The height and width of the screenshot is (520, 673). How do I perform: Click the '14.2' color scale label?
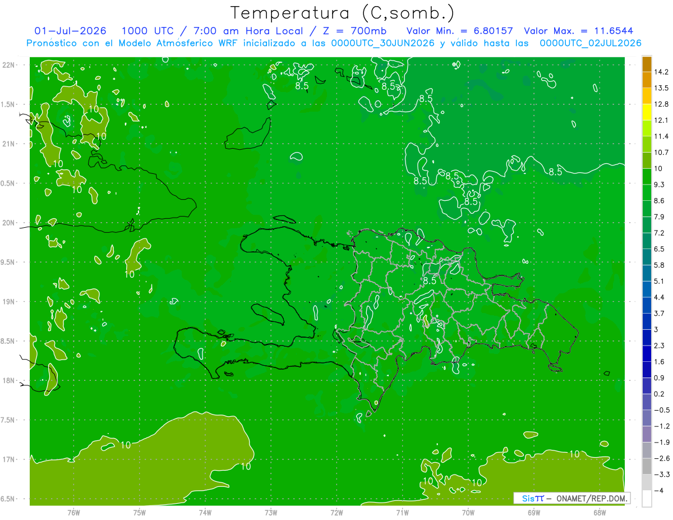click(x=662, y=72)
